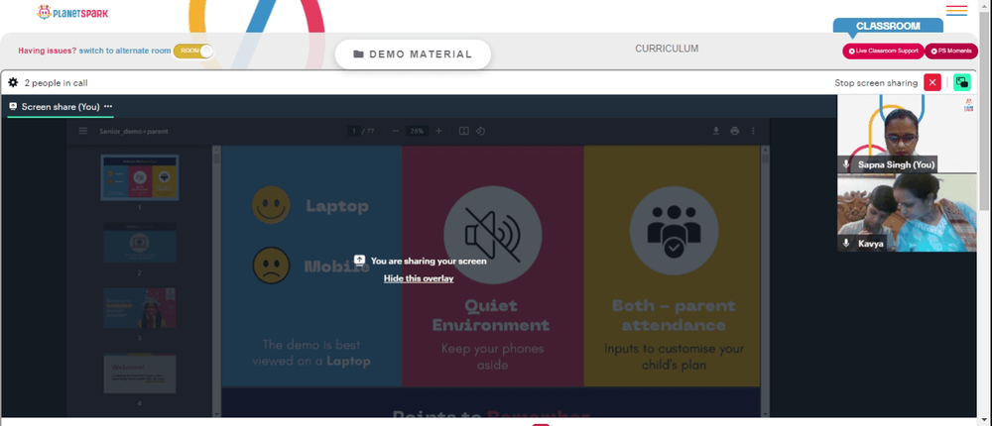Click PDF document vertical scrollbar
The height and width of the screenshot is (426, 992).
pos(765,280)
